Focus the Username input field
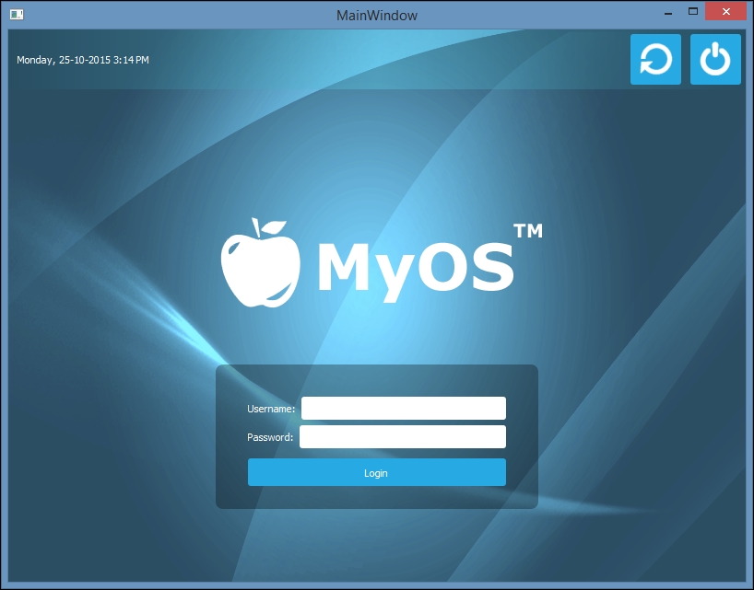Image resolution: width=754 pixels, height=590 pixels. (404, 408)
